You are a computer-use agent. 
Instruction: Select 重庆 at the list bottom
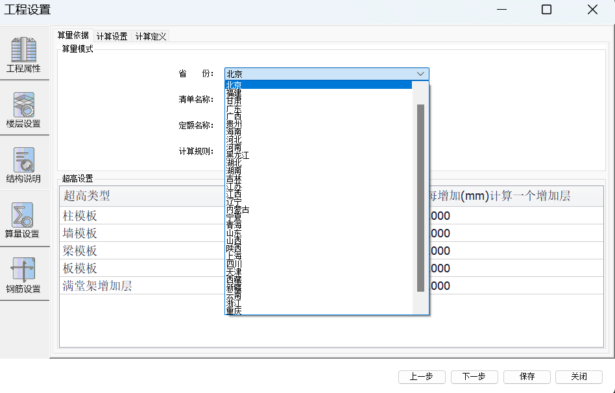[234, 311]
